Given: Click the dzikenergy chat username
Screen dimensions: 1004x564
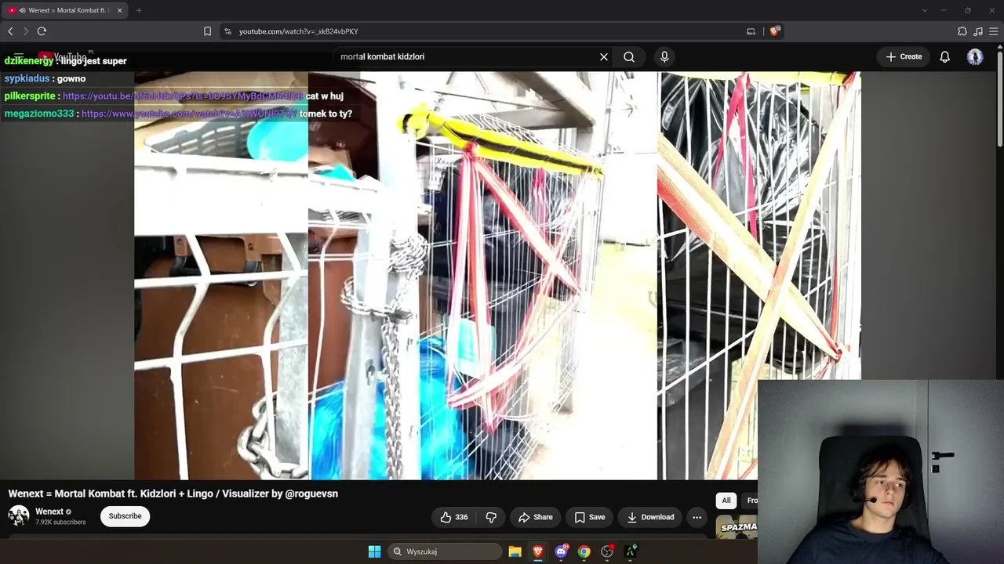Looking at the screenshot, I should (29, 60).
